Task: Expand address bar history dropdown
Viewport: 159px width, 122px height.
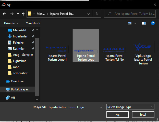Action: [89, 14]
